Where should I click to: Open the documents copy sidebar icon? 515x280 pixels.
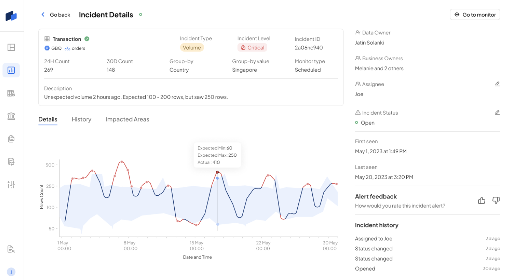pyautogui.click(x=11, y=139)
